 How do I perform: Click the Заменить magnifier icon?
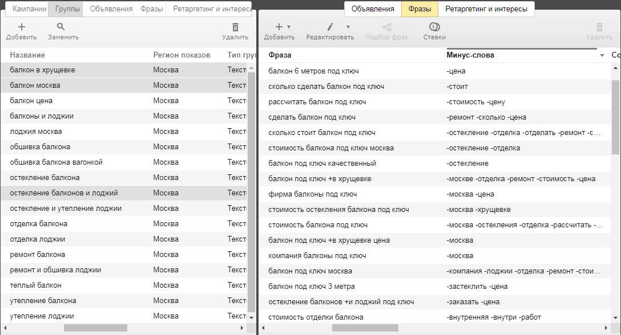pyautogui.click(x=61, y=27)
